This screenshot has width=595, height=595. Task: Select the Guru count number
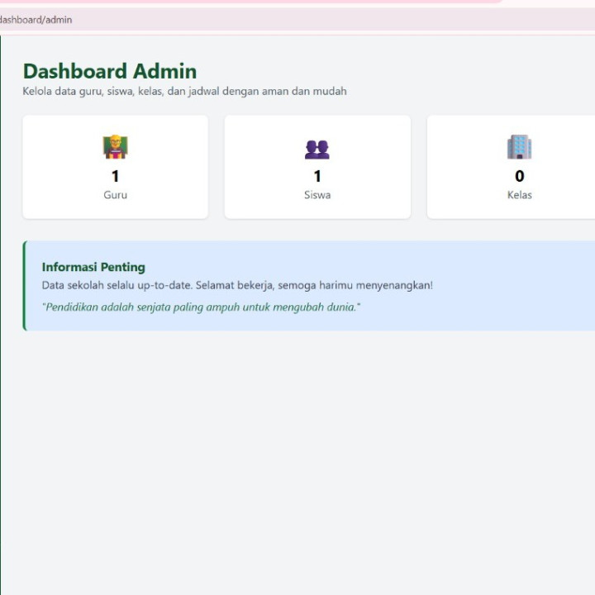[115, 176]
